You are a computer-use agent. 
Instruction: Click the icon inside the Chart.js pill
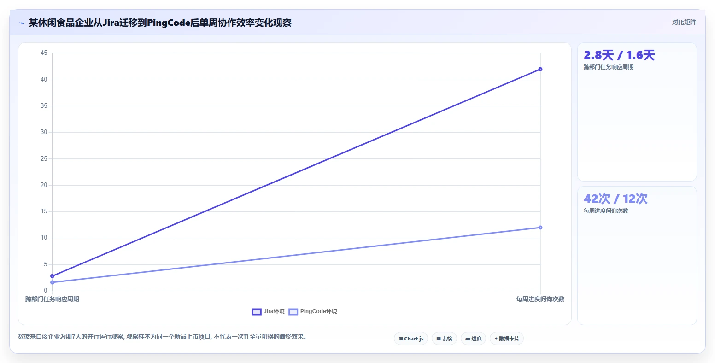(x=401, y=339)
